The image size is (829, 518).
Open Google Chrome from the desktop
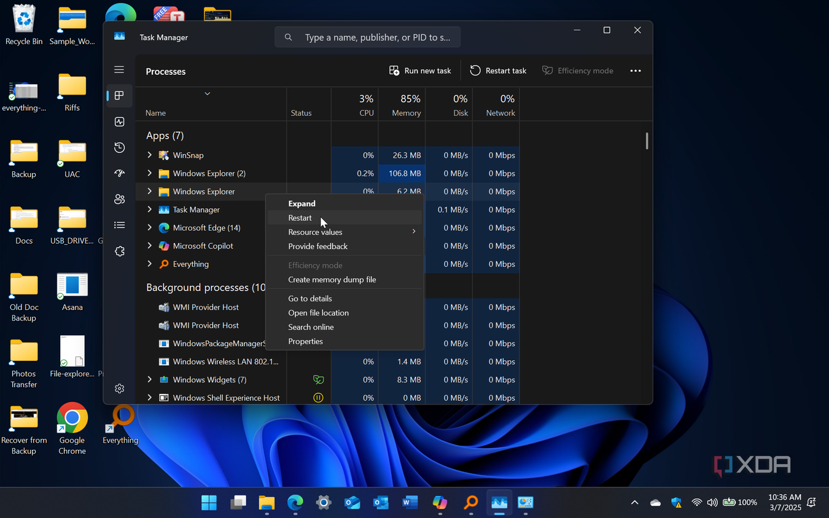72,428
